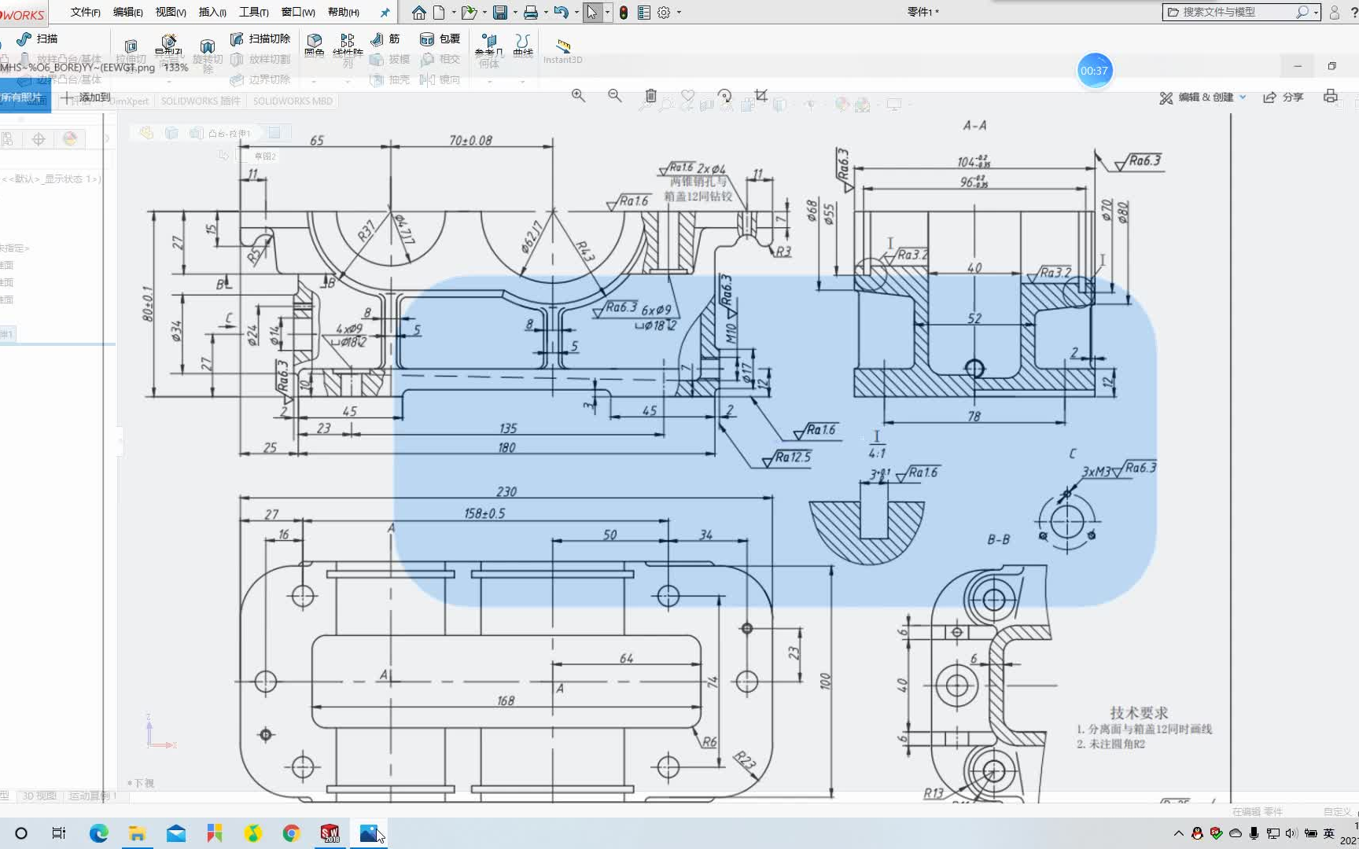Rotate the photo
Screen dimensions: 1359x849
[x=724, y=95]
